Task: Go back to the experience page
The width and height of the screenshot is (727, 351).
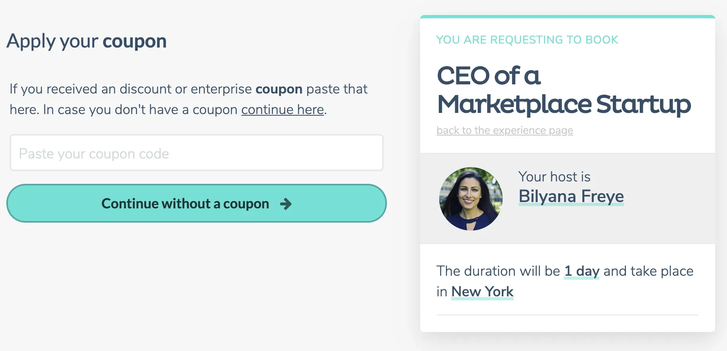Action: 505,130
